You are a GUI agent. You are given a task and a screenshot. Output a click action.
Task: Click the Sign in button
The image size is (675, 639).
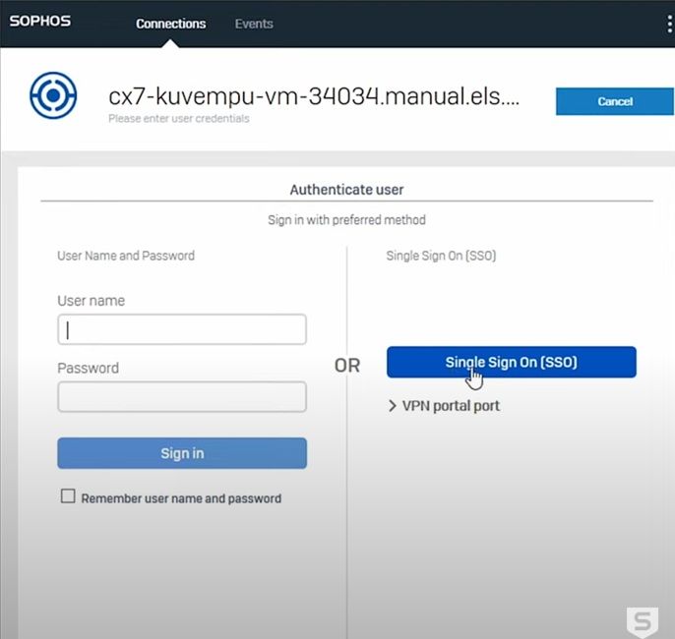click(182, 453)
